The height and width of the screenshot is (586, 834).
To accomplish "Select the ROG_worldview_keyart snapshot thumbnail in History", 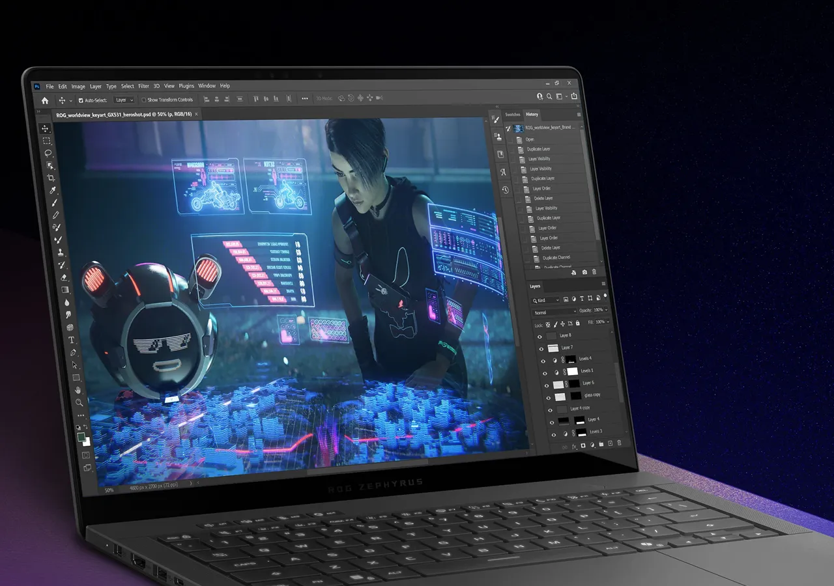I will (x=518, y=129).
